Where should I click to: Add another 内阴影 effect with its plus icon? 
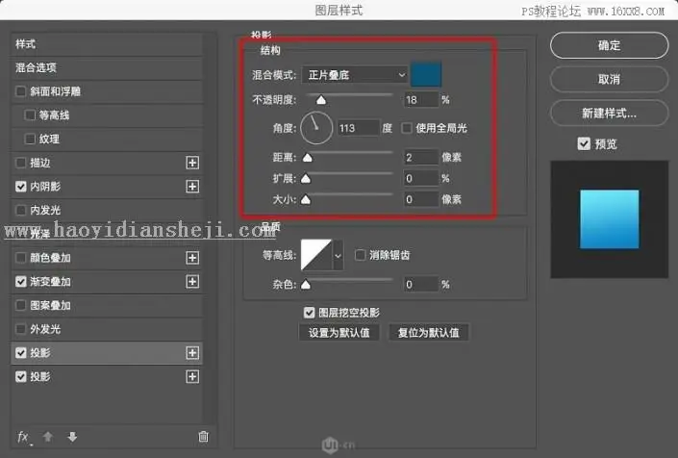coord(192,187)
